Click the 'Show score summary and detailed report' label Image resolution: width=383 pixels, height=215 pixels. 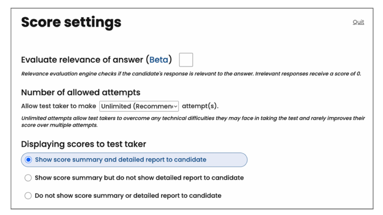[120, 160]
